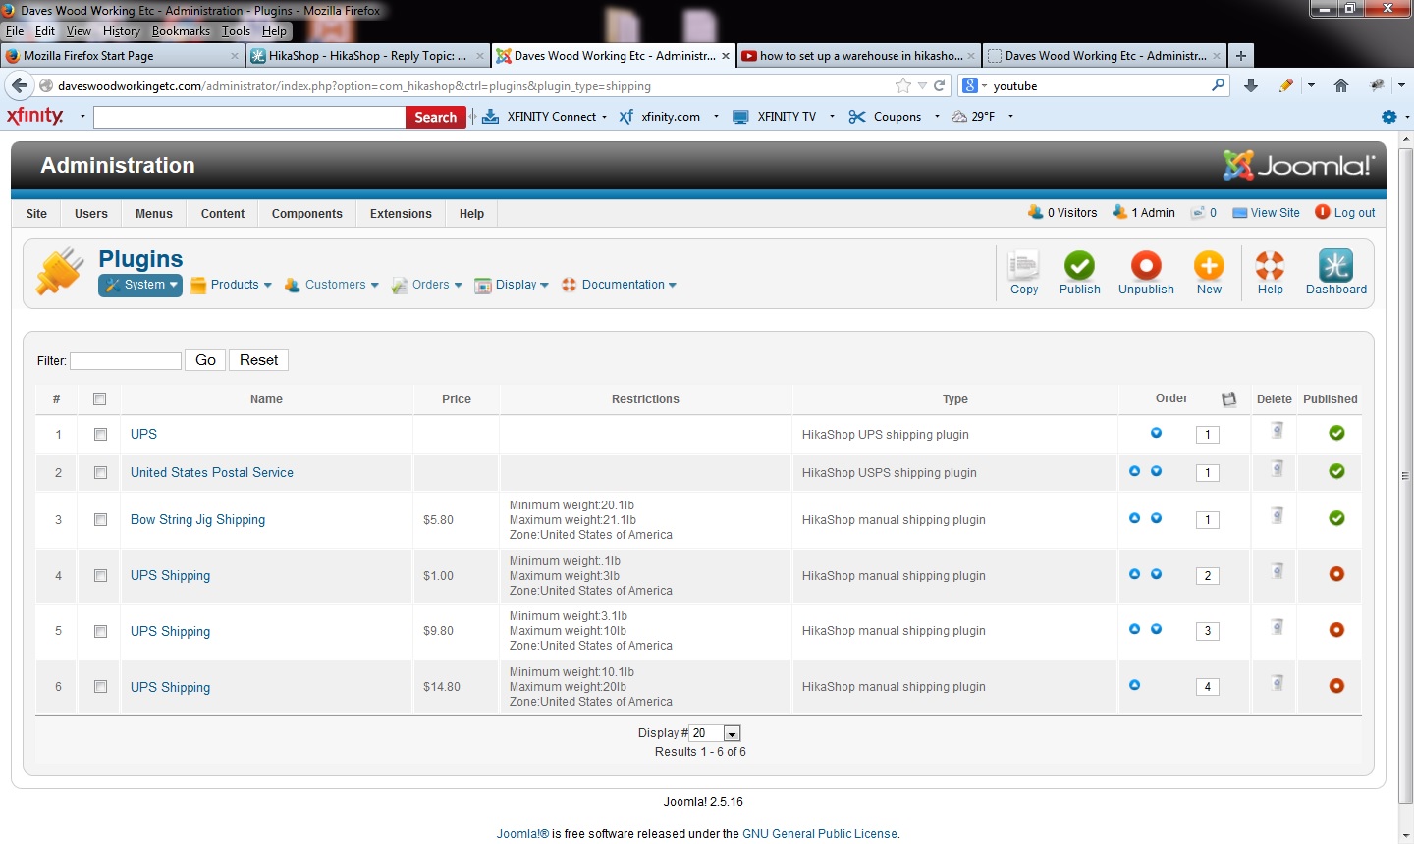Tick the checkbox for the $9.80 UPS Shipping
This screenshot has height=844, width=1414.
click(100, 632)
